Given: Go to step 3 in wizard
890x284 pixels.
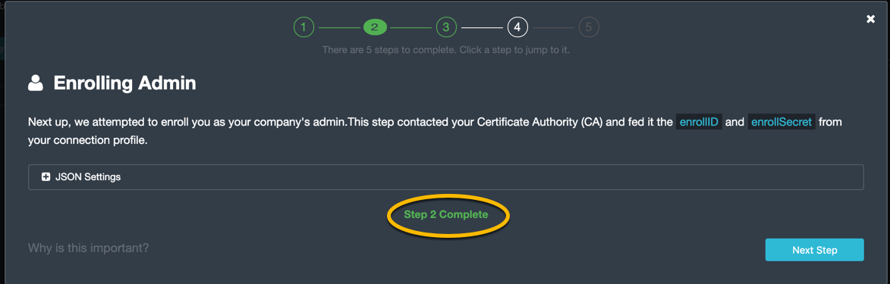Looking at the screenshot, I should pyautogui.click(x=446, y=27).
